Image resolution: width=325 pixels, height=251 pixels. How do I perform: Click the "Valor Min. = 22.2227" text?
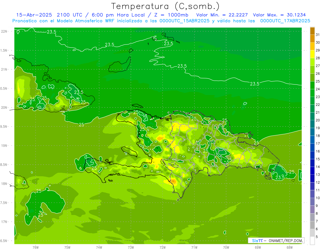click(222, 15)
